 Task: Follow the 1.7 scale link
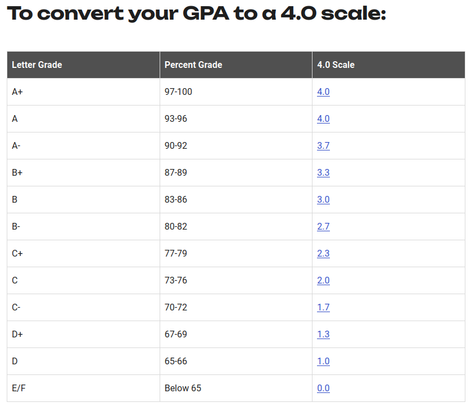coord(323,308)
